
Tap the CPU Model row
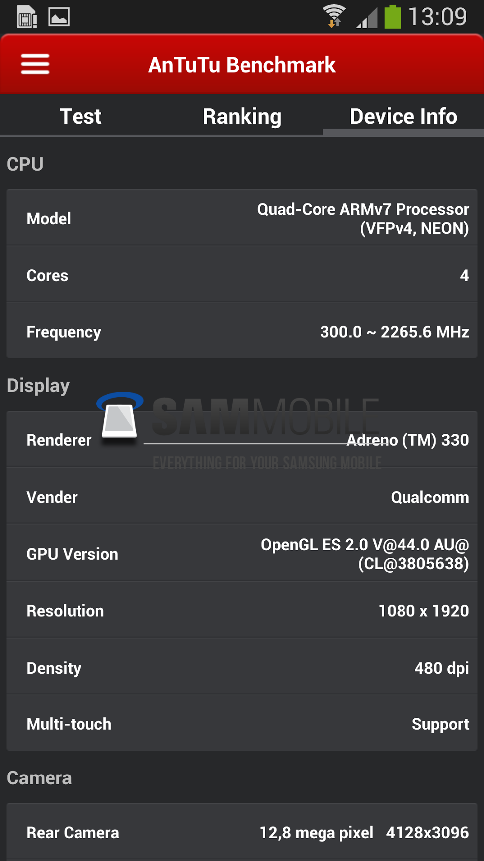point(242,218)
